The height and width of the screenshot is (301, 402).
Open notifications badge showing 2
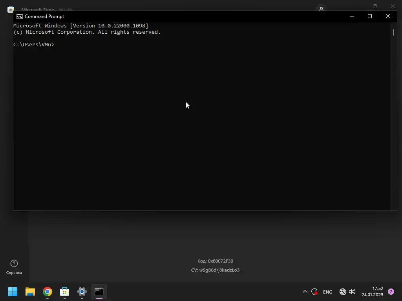tap(391, 292)
